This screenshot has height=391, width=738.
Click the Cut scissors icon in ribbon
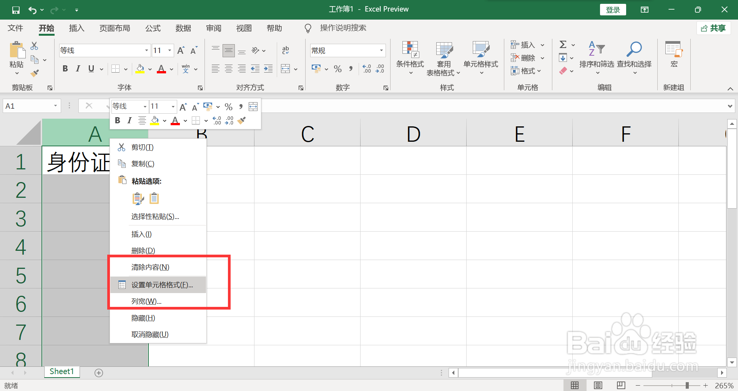tap(34, 46)
